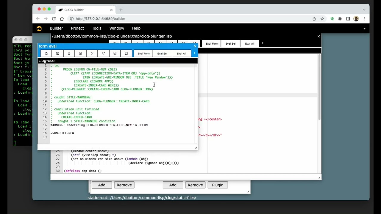This screenshot has width=381, height=214.
Task: Click Eval Form in form eval window
Action: [x=144, y=53]
